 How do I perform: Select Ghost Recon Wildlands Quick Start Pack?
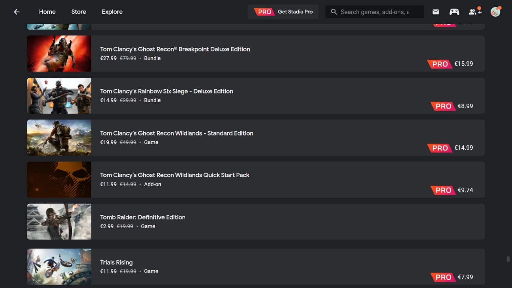click(x=174, y=175)
